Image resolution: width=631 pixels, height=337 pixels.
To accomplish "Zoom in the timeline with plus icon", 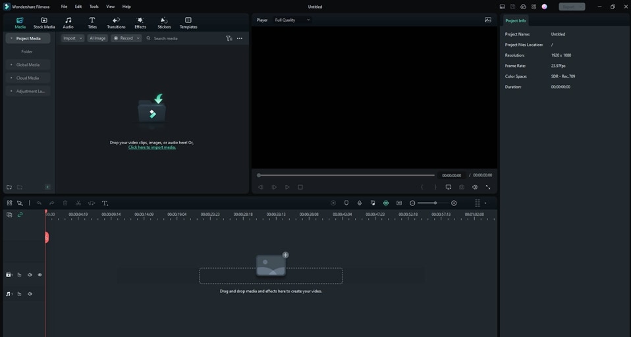I will pyautogui.click(x=454, y=203).
